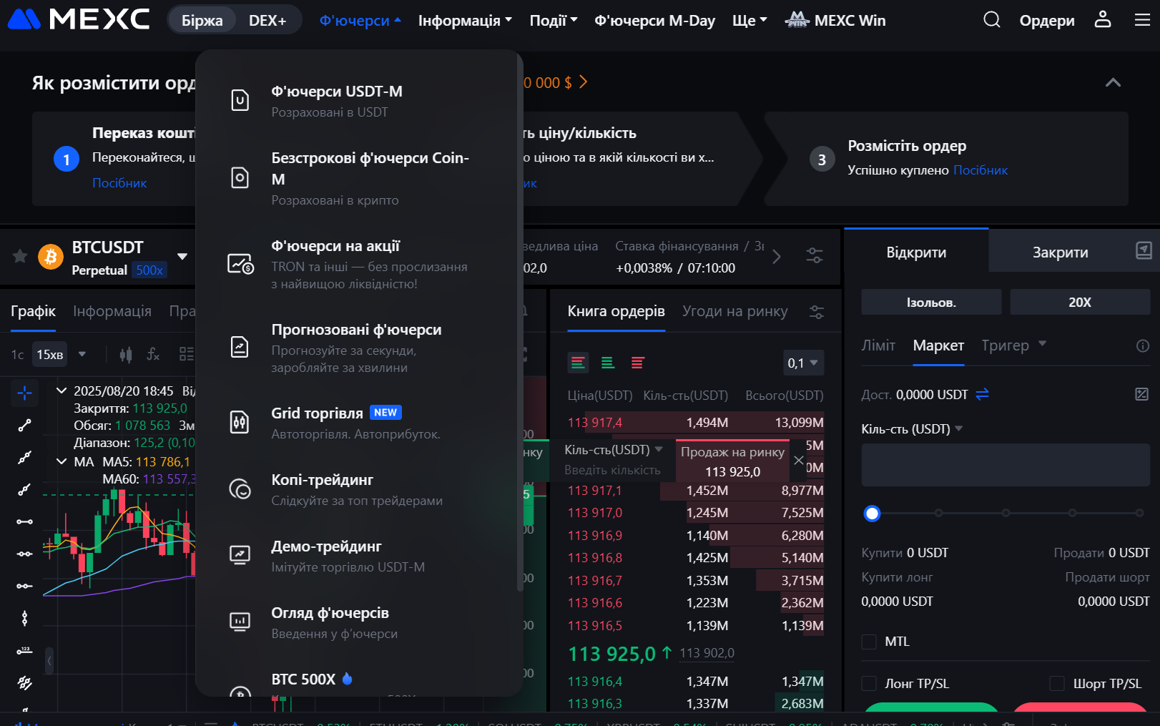The width and height of the screenshot is (1160, 726).
Task: Open the user profile icon
Action: click(x=1103, y=19)
